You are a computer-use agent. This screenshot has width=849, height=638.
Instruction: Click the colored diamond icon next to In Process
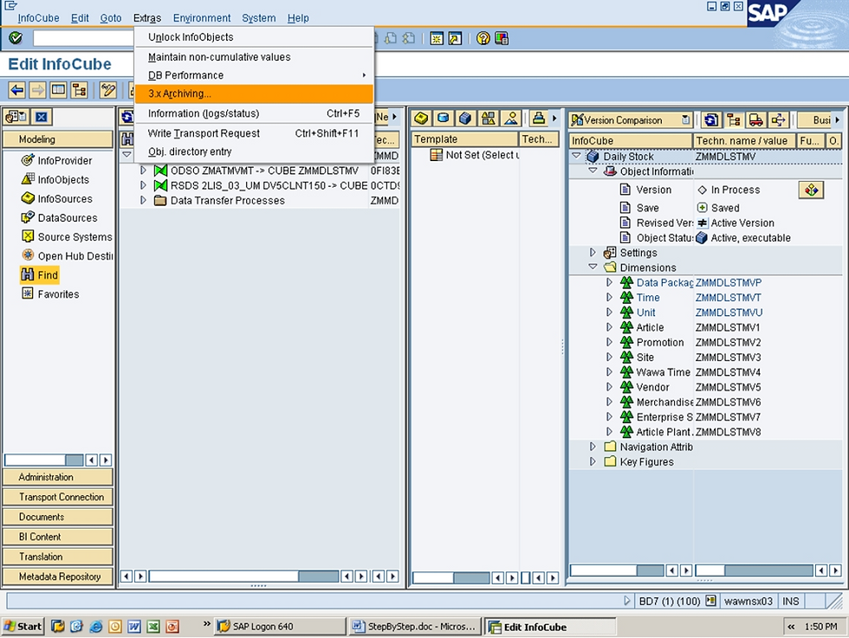tap(811, 190)
